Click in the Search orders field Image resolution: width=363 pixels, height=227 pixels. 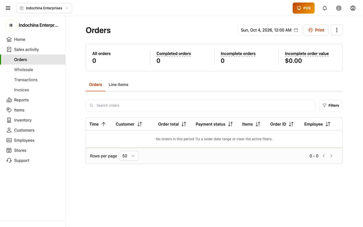201,105
